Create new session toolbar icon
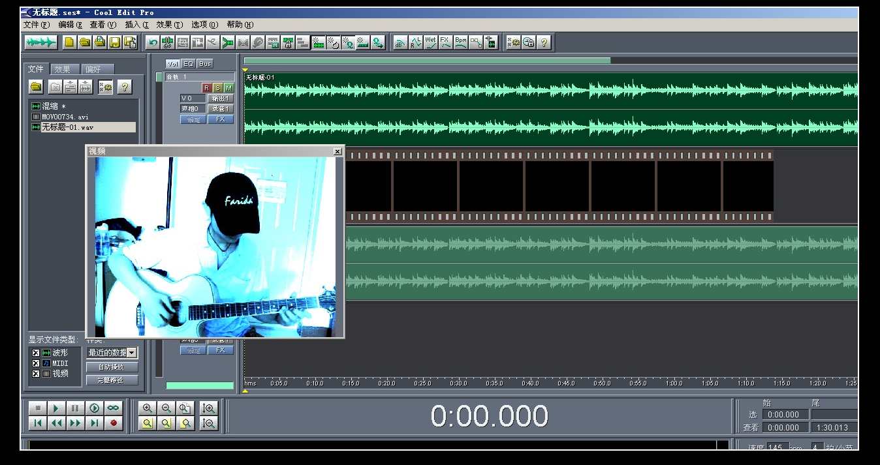The height and width of the screenshot is (465, 880). click(69, 42)
